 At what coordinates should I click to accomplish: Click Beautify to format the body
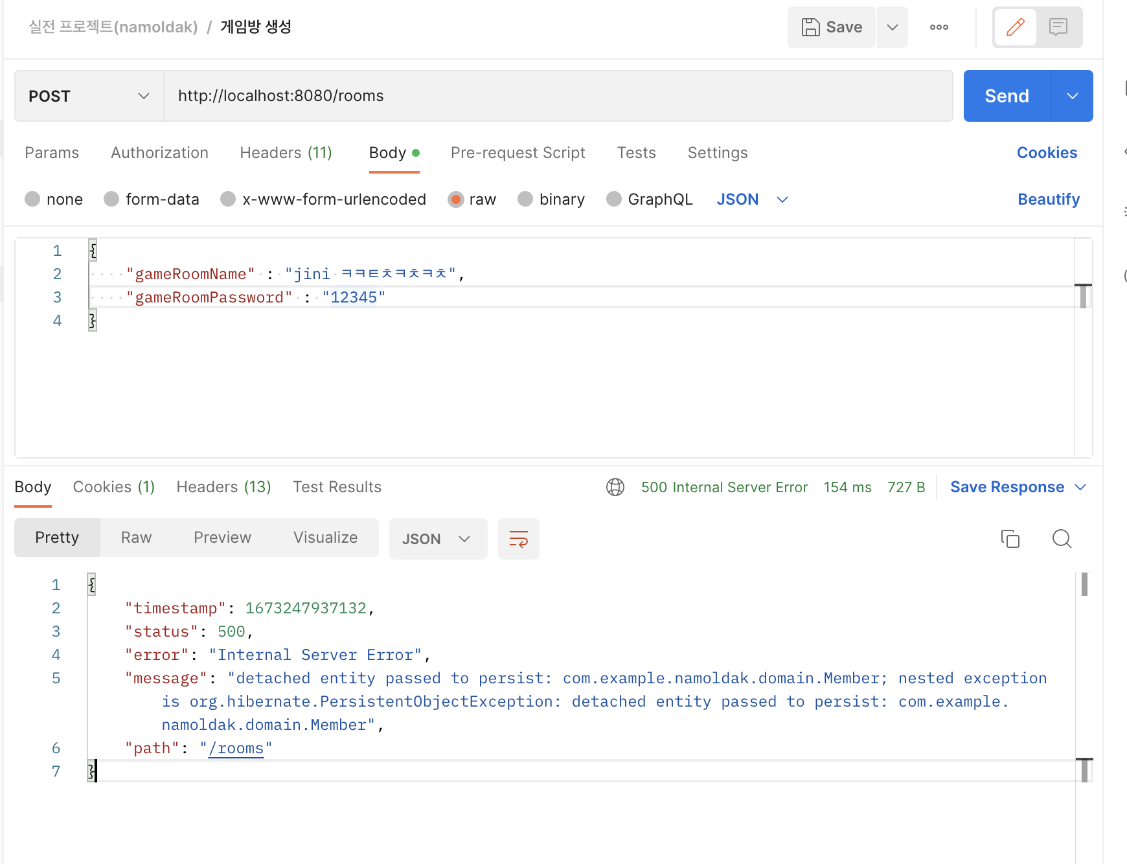[x=1049, y=199]
